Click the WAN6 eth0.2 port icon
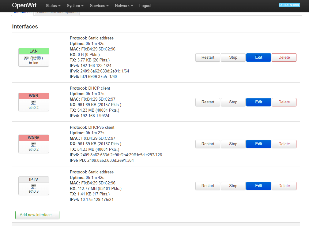This screenshot has width=309, height=226. (34, 144)
